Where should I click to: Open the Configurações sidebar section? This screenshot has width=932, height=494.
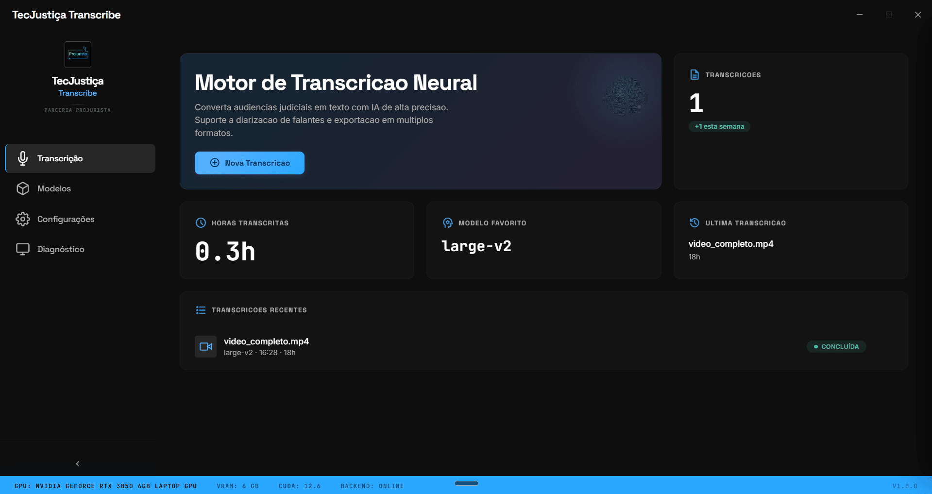[80, 219]
